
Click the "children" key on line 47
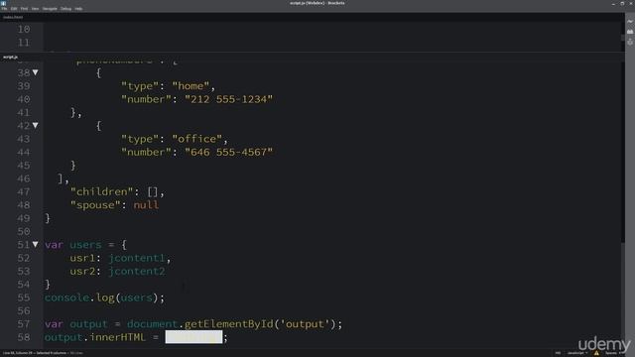[101, 191]
